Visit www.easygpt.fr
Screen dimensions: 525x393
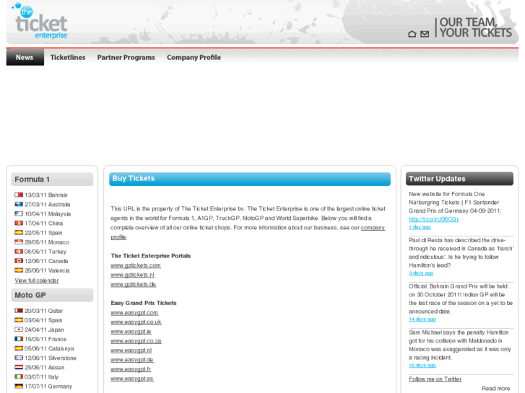(131, 369)
